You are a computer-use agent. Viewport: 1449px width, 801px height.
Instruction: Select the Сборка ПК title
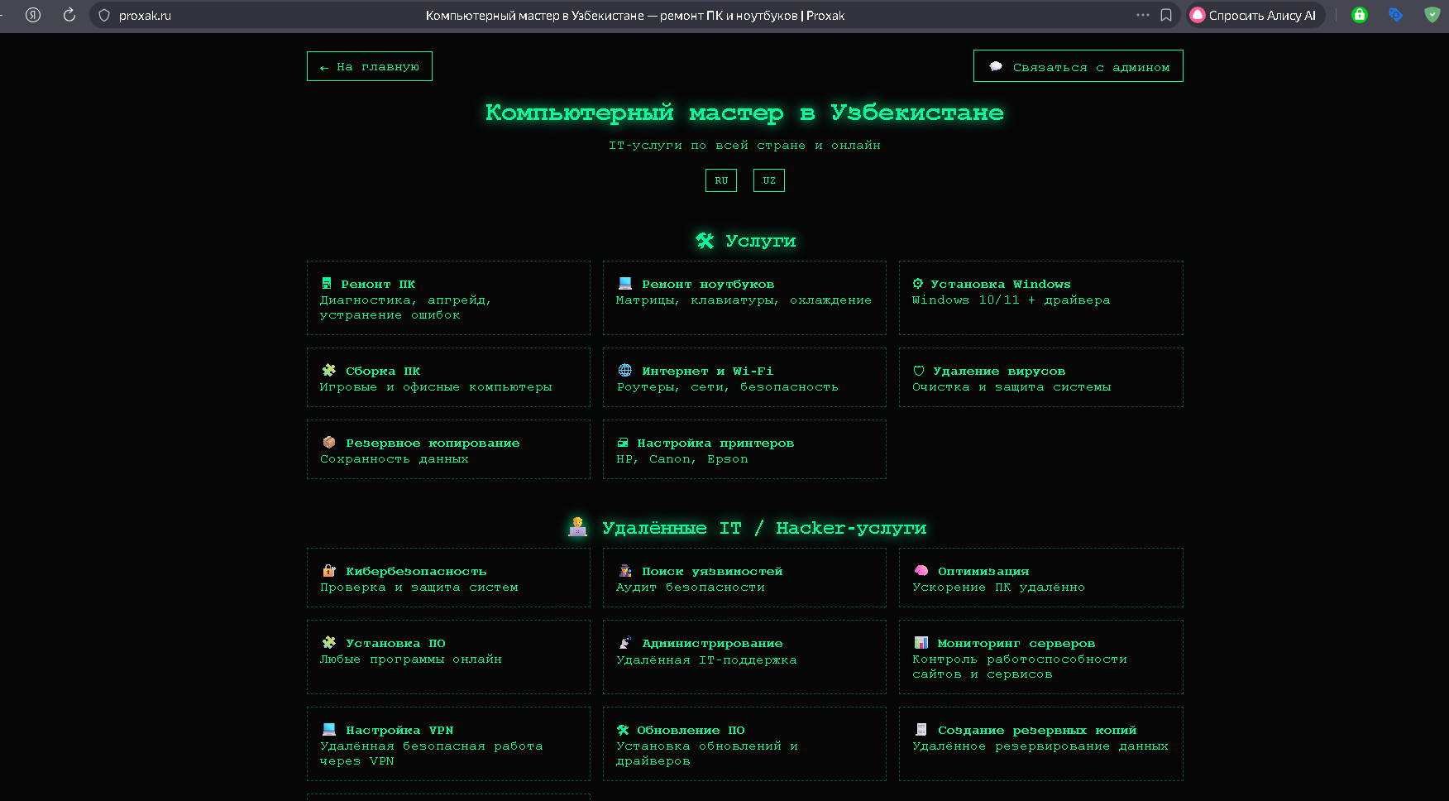coord(383,371)
